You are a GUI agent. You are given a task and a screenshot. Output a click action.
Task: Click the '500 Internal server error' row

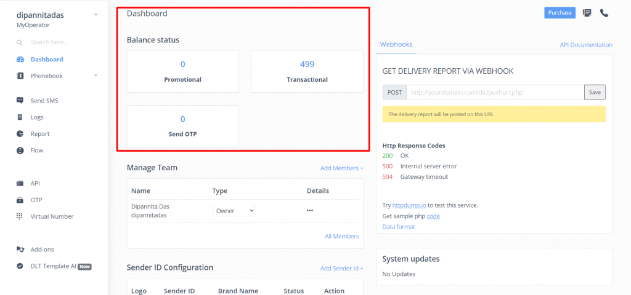[x=420, y=166]
